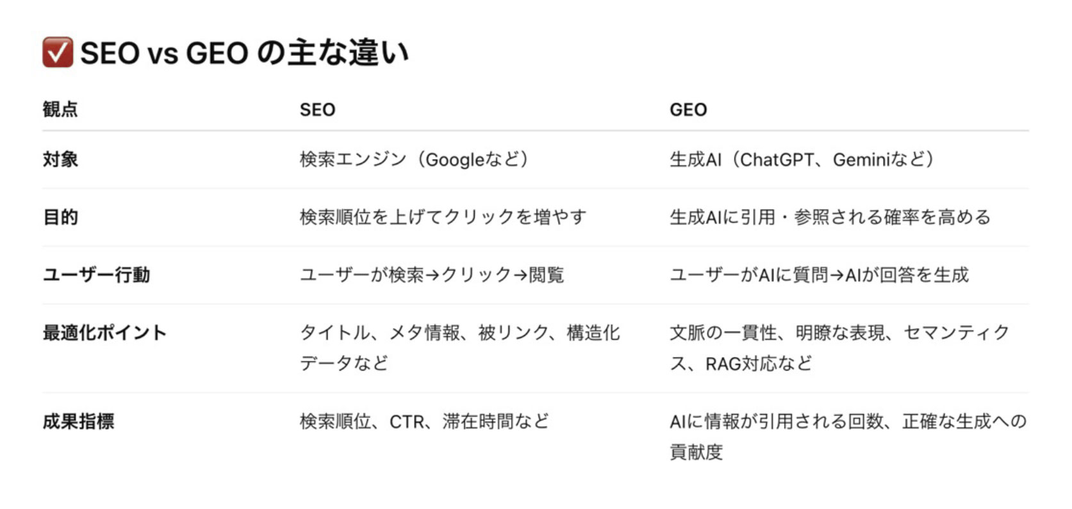Click the cell starting タイトル、メタ情報
Viewport: 1072px width, 509px height.
tap(459, 347)
